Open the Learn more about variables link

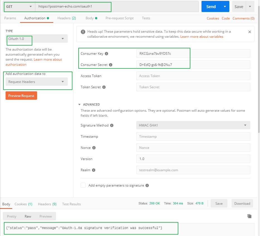202,37
